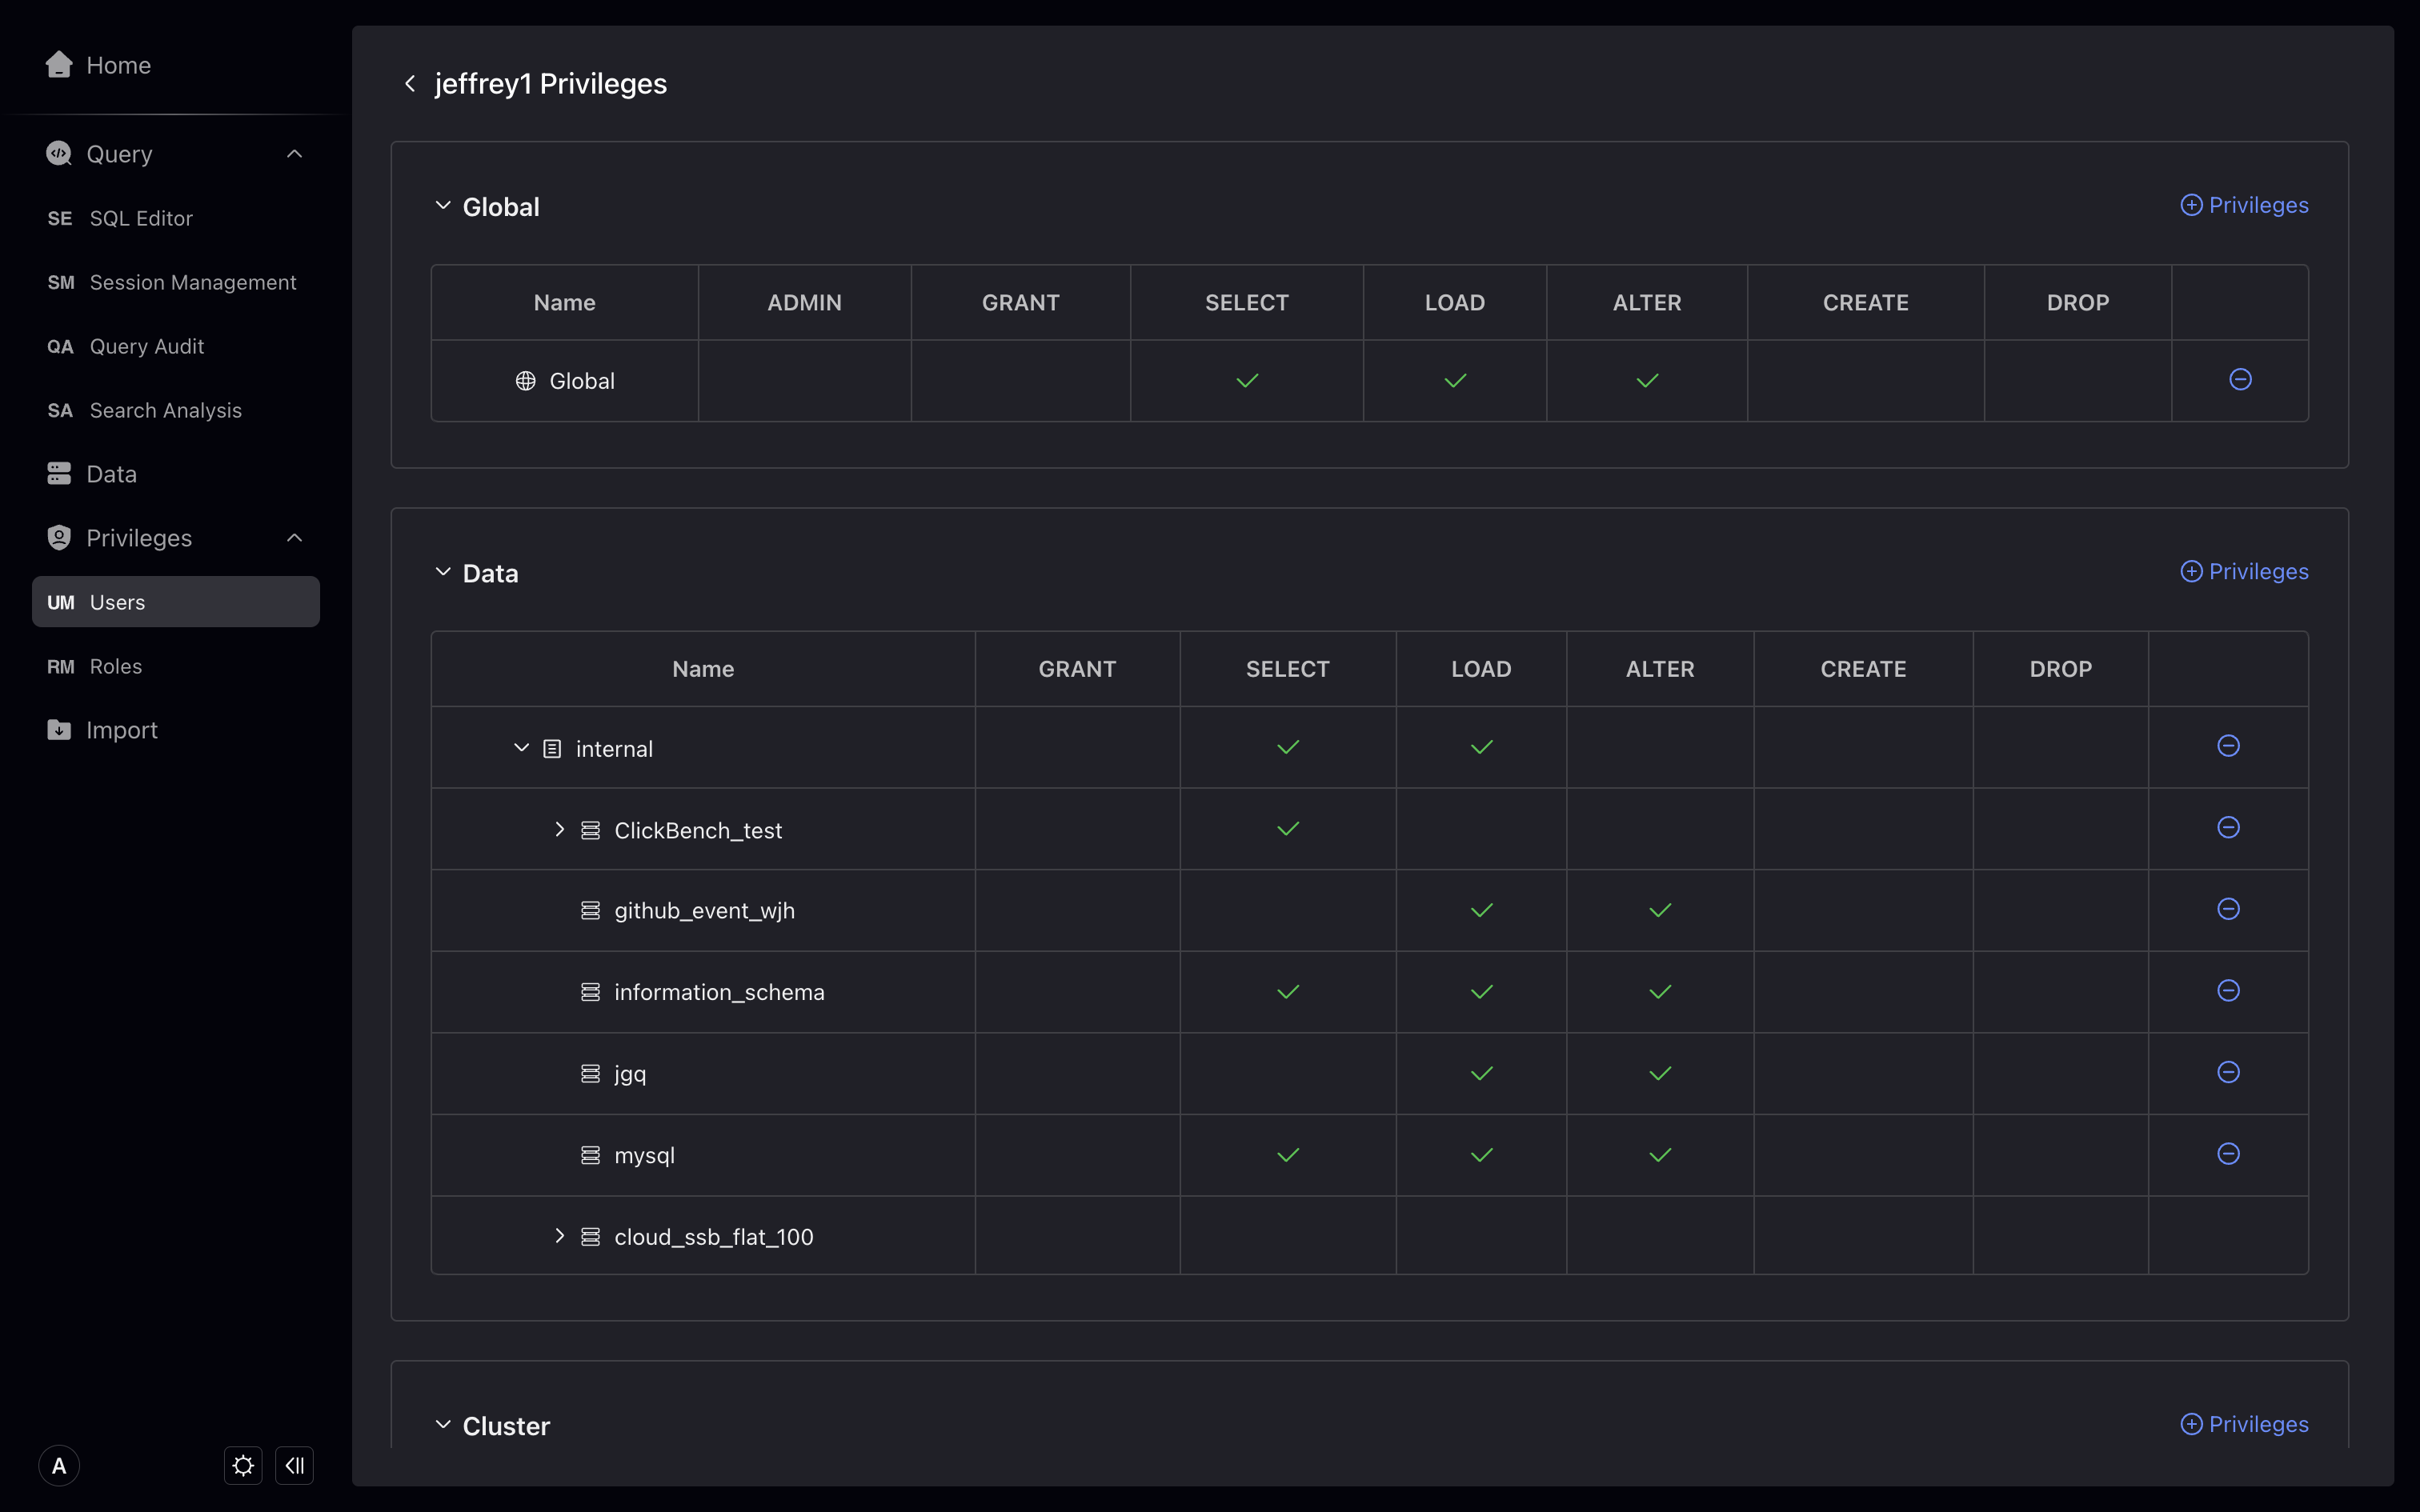Viewport: 2420px width, 1512px height.
Task: Click the ADMIN column header in Global table
Action: (804, 303)
